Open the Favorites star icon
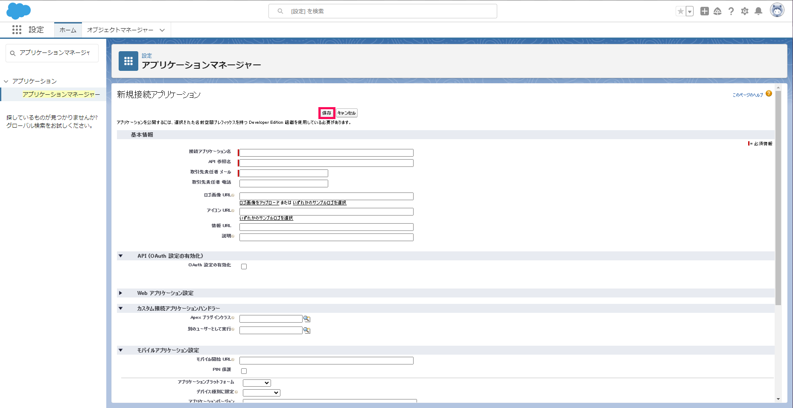The width and height of the screenshot is (793, 408). (x=680, y=12)
